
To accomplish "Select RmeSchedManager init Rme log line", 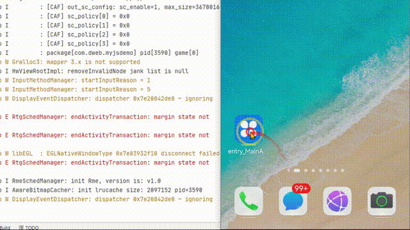I will (x=81, y=181).
